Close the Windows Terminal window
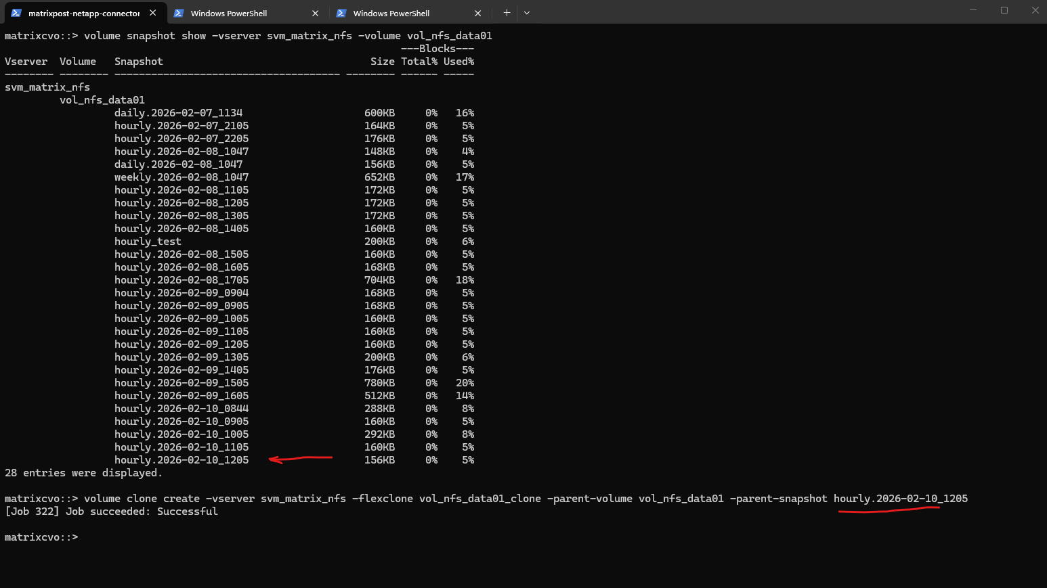 point(1035,10)
